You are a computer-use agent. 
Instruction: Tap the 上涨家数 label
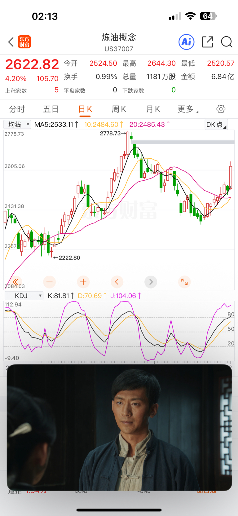pyautogui.click(x=16, y=91)
